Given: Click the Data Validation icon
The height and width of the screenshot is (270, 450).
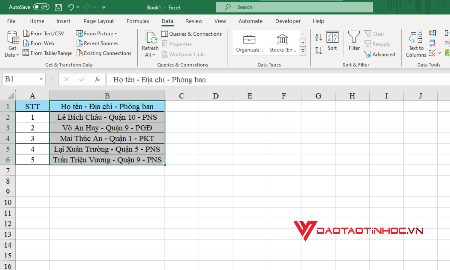Looking at the screenshot, I should pos(432,53).
